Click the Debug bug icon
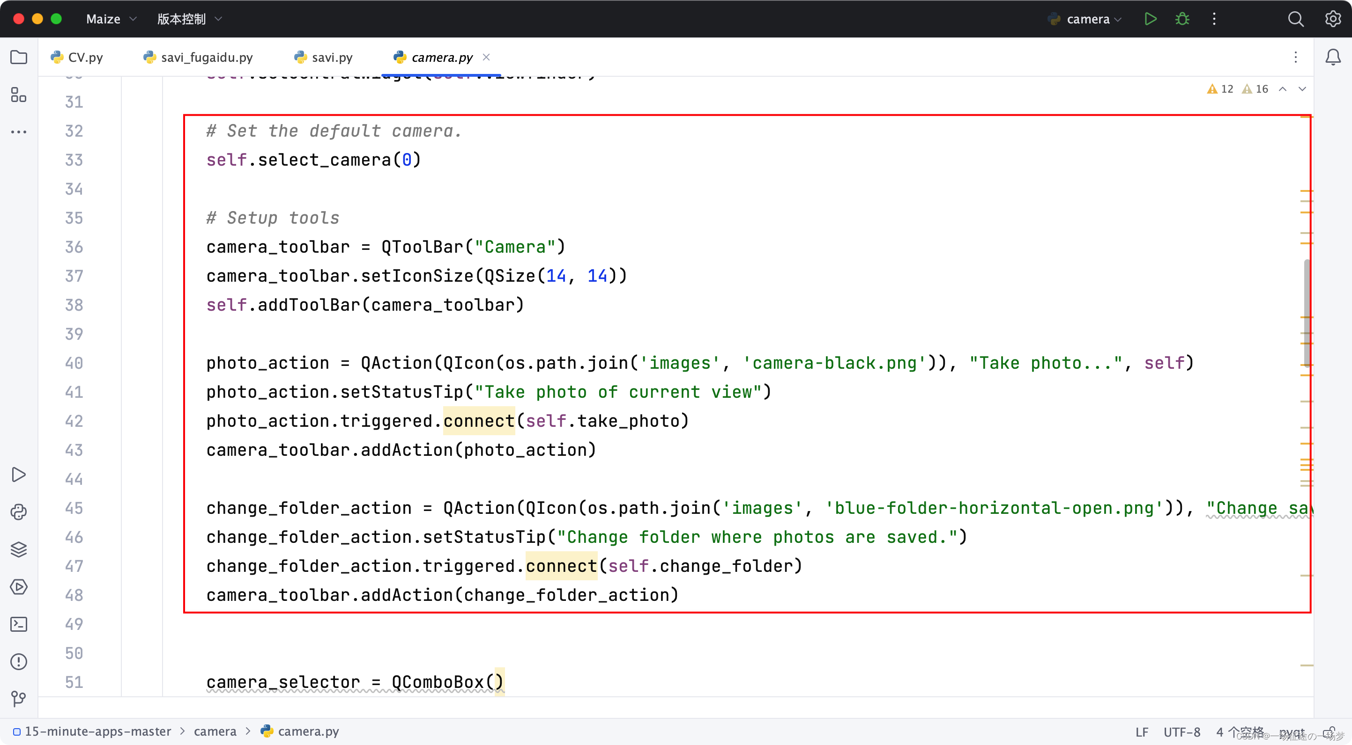The width and height of the screenshot is (1352, 745). [x=1182, y=19]
